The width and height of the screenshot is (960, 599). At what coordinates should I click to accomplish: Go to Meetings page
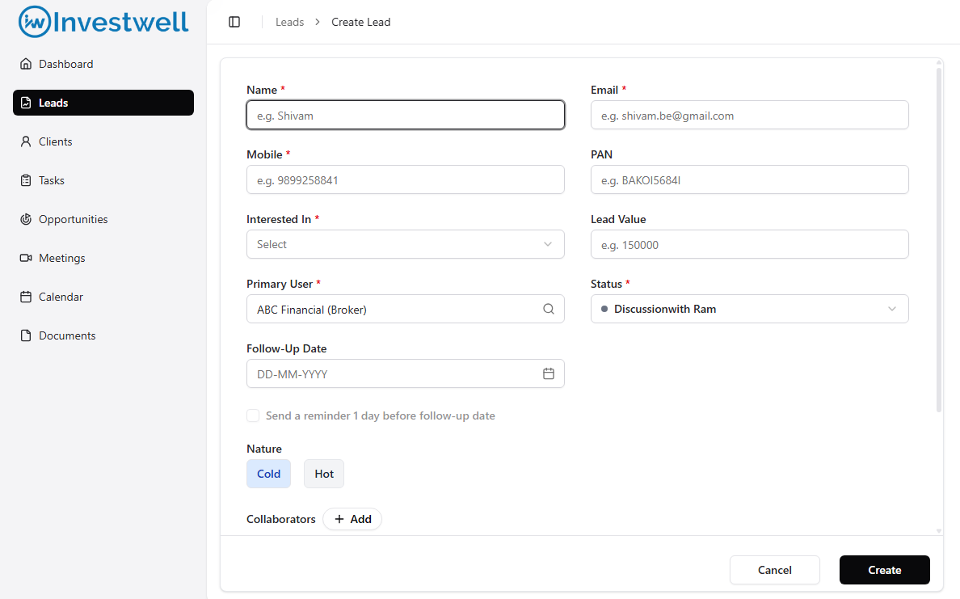103,258
